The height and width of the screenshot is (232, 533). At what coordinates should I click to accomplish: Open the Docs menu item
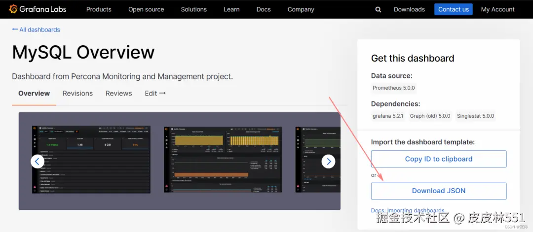[x=264, y=9]
